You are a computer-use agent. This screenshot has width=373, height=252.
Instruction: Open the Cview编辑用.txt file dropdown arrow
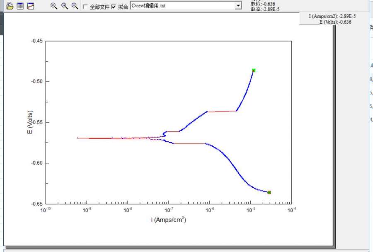238,6
